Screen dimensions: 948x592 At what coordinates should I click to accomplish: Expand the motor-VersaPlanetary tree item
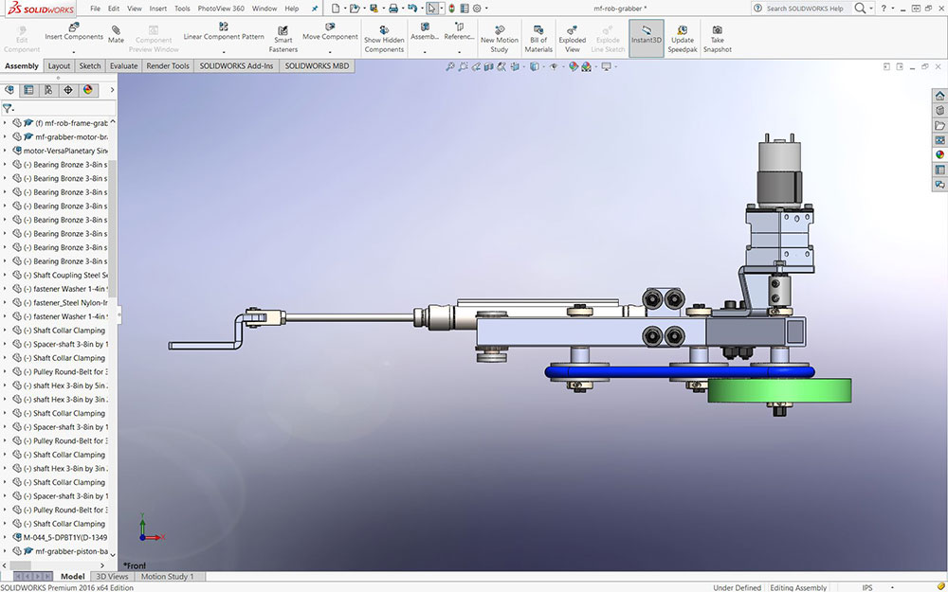(6, 151)
